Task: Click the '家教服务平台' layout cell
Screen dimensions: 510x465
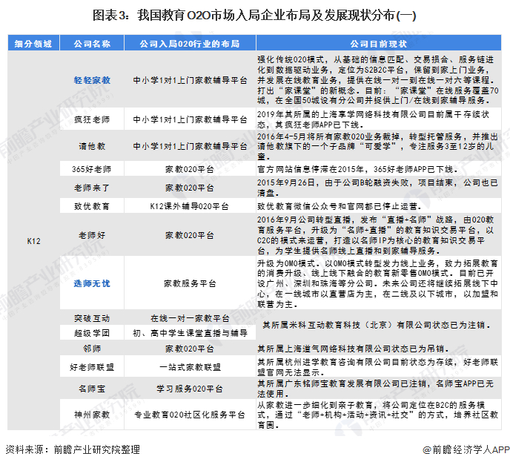Action: [190, 283]
